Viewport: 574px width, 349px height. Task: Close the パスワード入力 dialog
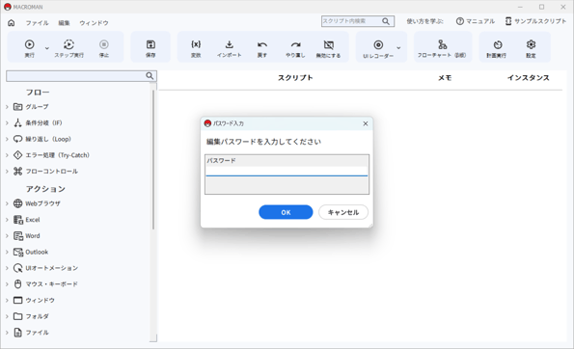pyautogui.click(x=366, y=123)
